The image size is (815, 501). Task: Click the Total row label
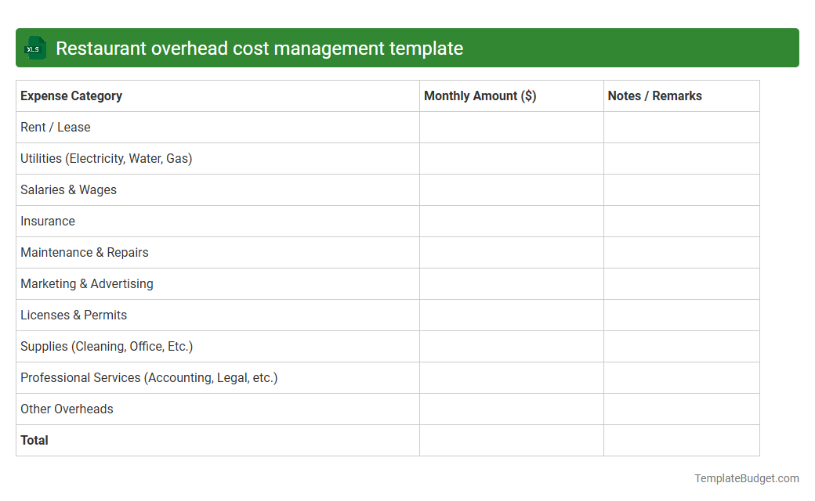[34, 440]
